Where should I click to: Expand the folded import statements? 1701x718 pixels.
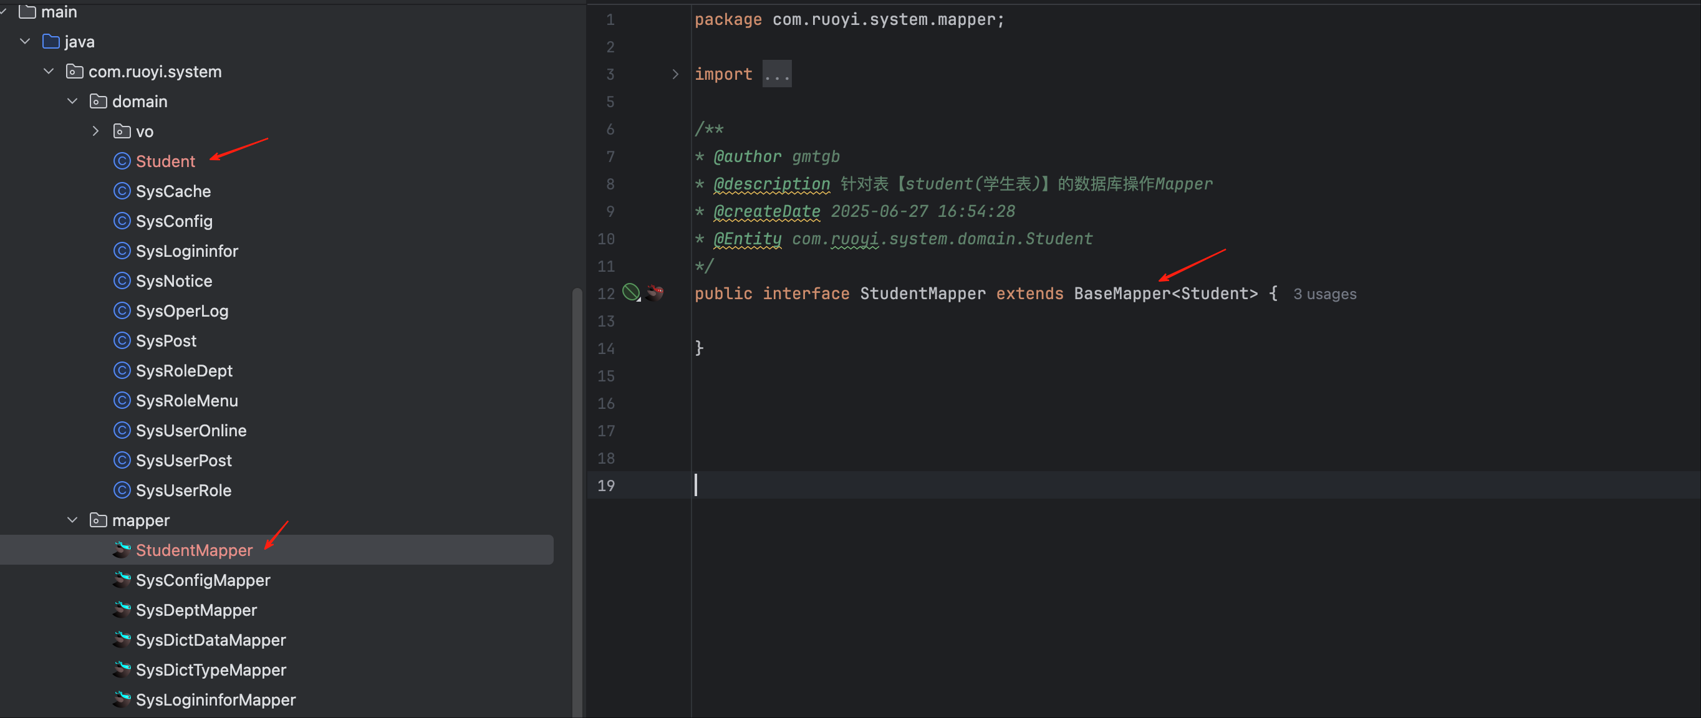[675, 74]
